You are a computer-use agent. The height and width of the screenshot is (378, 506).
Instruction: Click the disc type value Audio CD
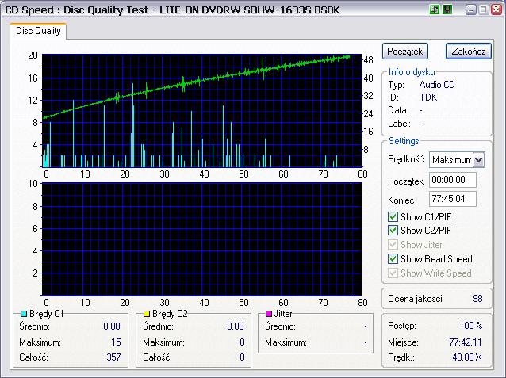pos(437,85)
